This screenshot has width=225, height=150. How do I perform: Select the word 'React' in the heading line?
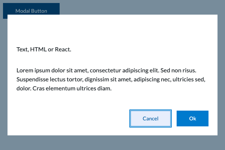[62, 49]
